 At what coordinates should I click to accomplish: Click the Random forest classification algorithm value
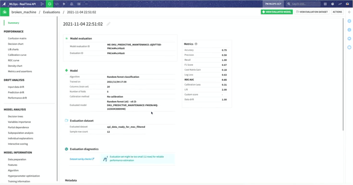tap(123, 77)
